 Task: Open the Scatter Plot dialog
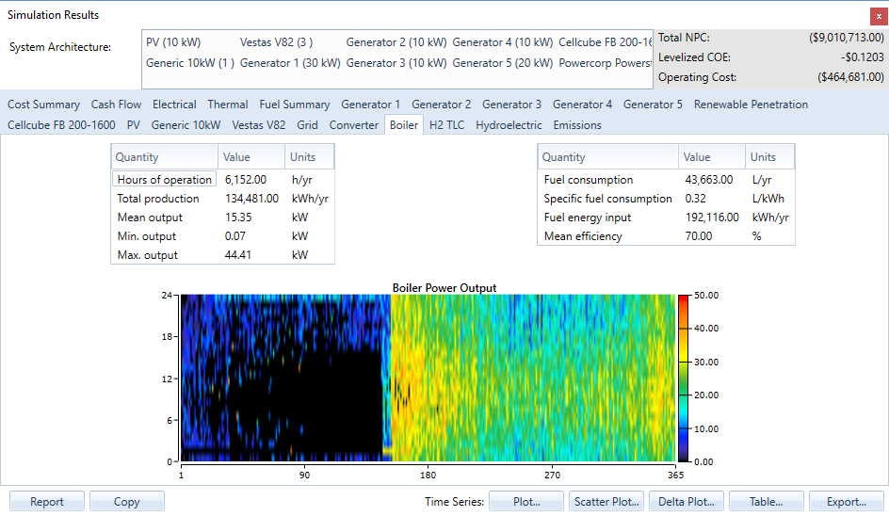point(606,502)
